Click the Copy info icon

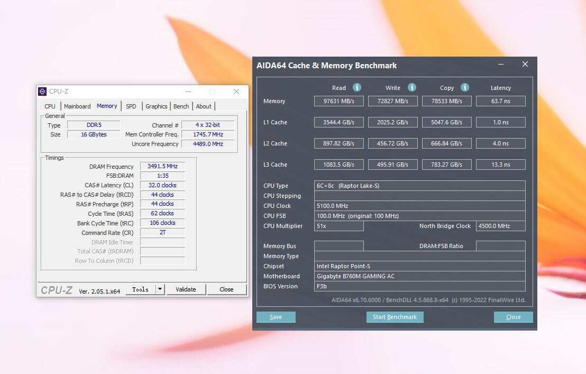[x=465, y=87]
